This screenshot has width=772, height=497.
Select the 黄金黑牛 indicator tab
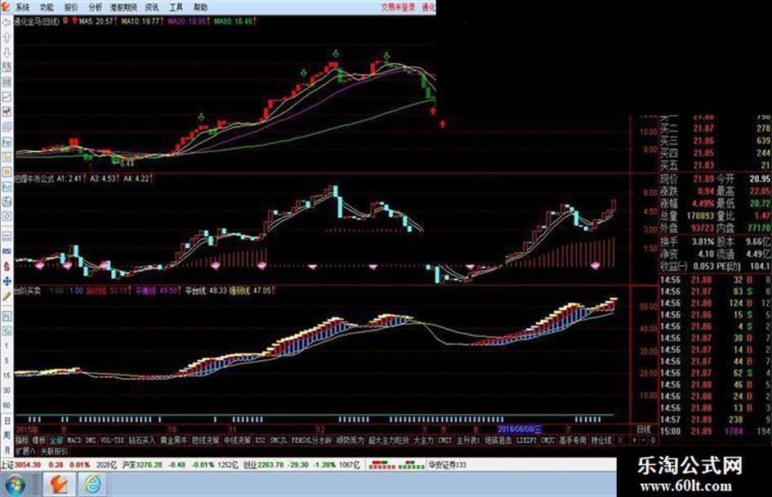173,441
